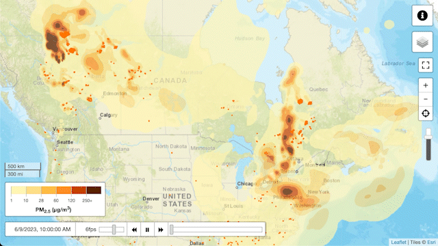Click the Minnesota state label
Viewport: 438px width, 246px height.
click(x=203, y=148)
